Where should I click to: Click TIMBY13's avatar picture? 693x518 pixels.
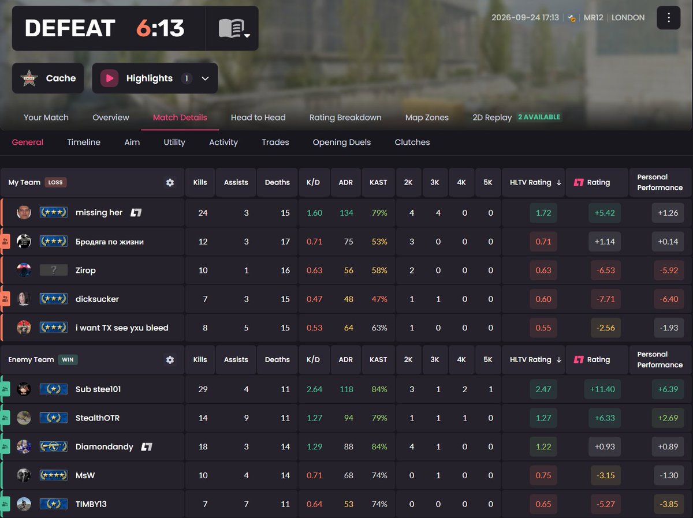(24, 504)
